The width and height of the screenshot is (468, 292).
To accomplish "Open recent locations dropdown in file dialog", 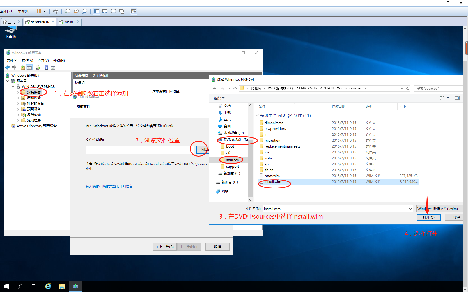I will tap(229, 88).
